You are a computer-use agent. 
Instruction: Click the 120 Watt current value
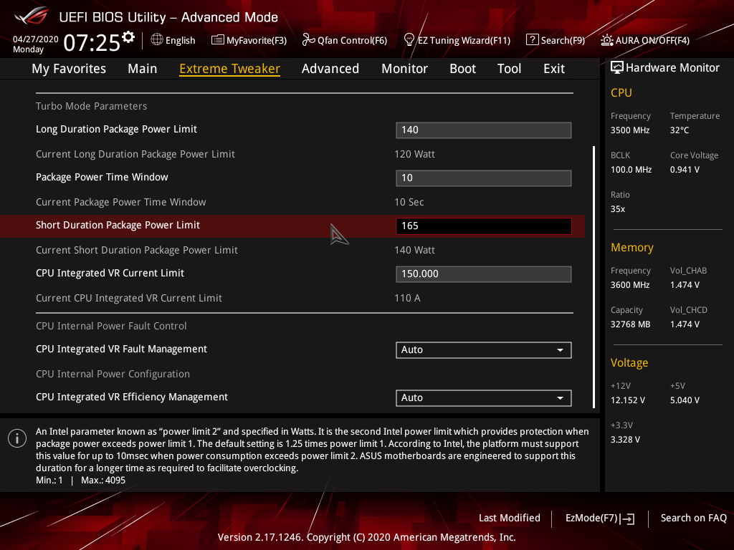pyautogui.click(x=415, y=155)
